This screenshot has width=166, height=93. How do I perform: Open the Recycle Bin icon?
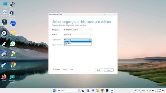click(4, 13)
